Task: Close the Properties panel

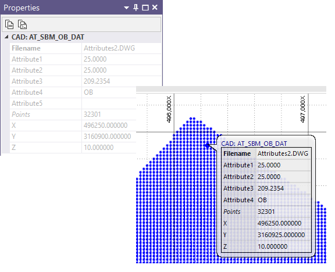Action: point(155,8)
